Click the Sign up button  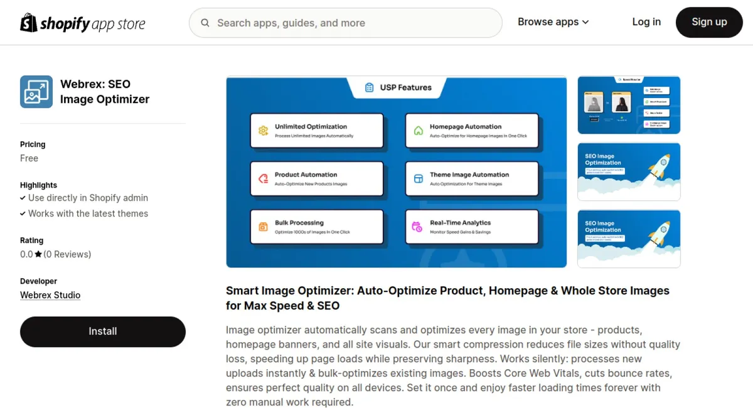709,22
